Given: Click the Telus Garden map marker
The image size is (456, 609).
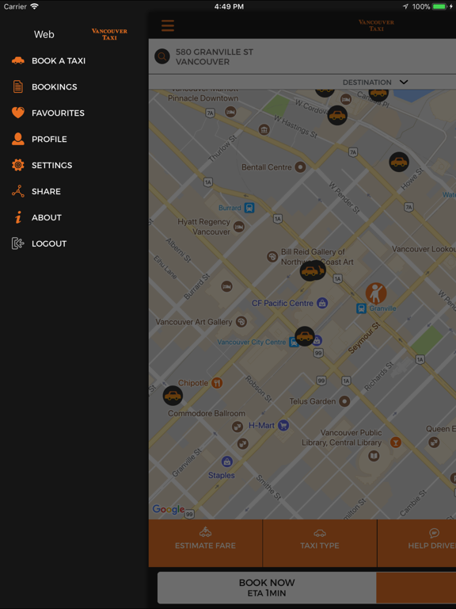Looking at the screenshot, I should pyautogui.click(x=344, y=401).
